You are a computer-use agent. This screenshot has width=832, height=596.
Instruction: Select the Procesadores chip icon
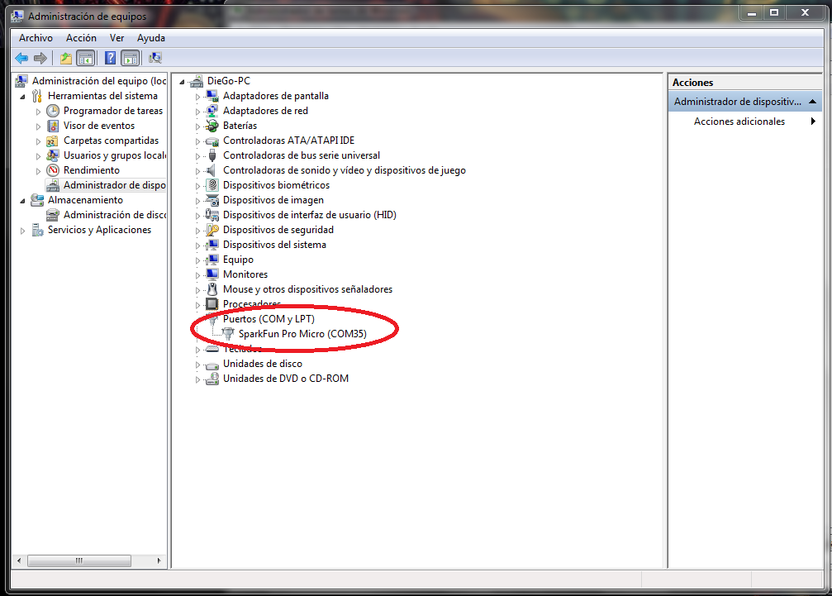[x=212, y=304]
